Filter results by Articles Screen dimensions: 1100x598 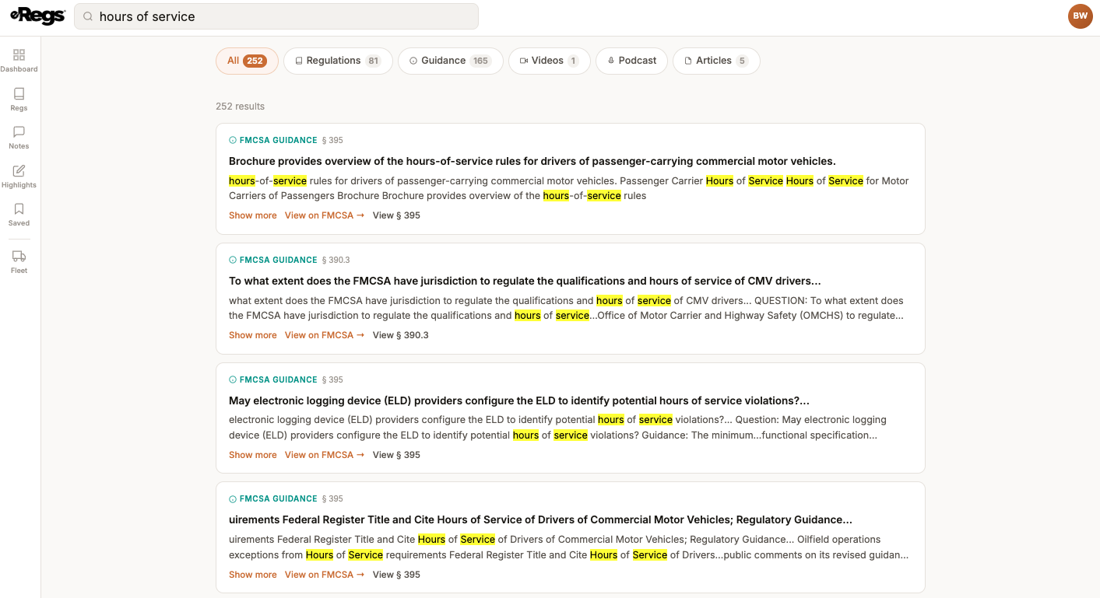click(716, 61)
